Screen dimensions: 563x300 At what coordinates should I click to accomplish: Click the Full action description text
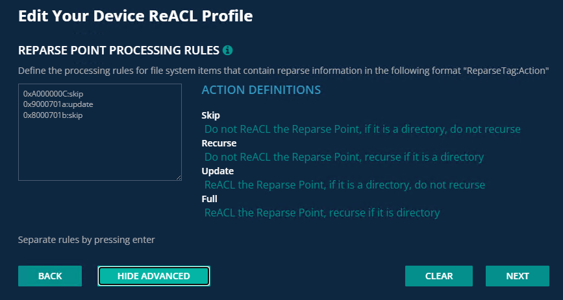[322, 213]
